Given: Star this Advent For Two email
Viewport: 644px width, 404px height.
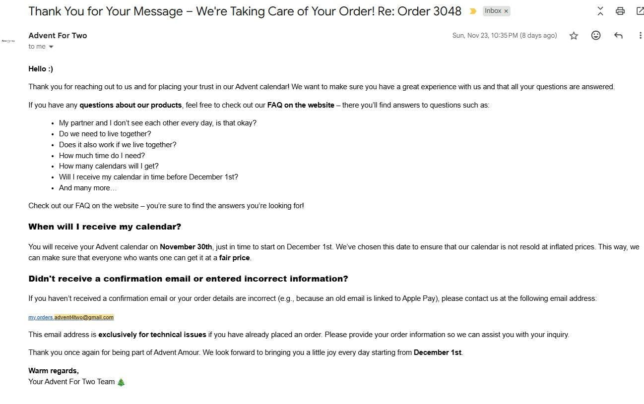Looking at the screenshot, I should tap(574, 36).
